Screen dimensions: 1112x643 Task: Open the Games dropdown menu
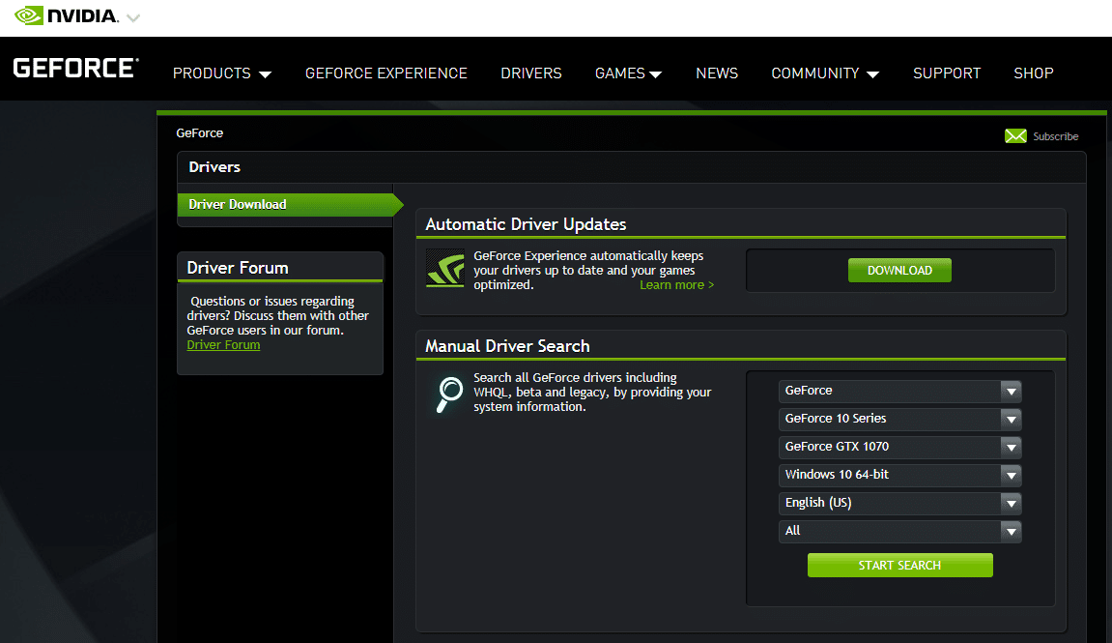pos(628,73)
